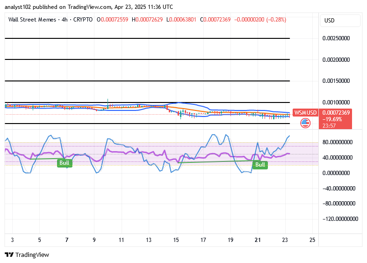Click the current price 0.00072369 red label
The image size is (367, 263).
pos(336,113)
